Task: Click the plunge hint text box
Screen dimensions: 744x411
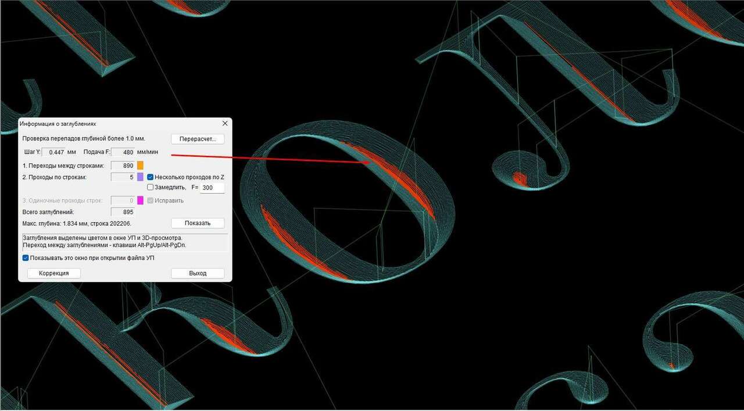Action: click(124, 242)
